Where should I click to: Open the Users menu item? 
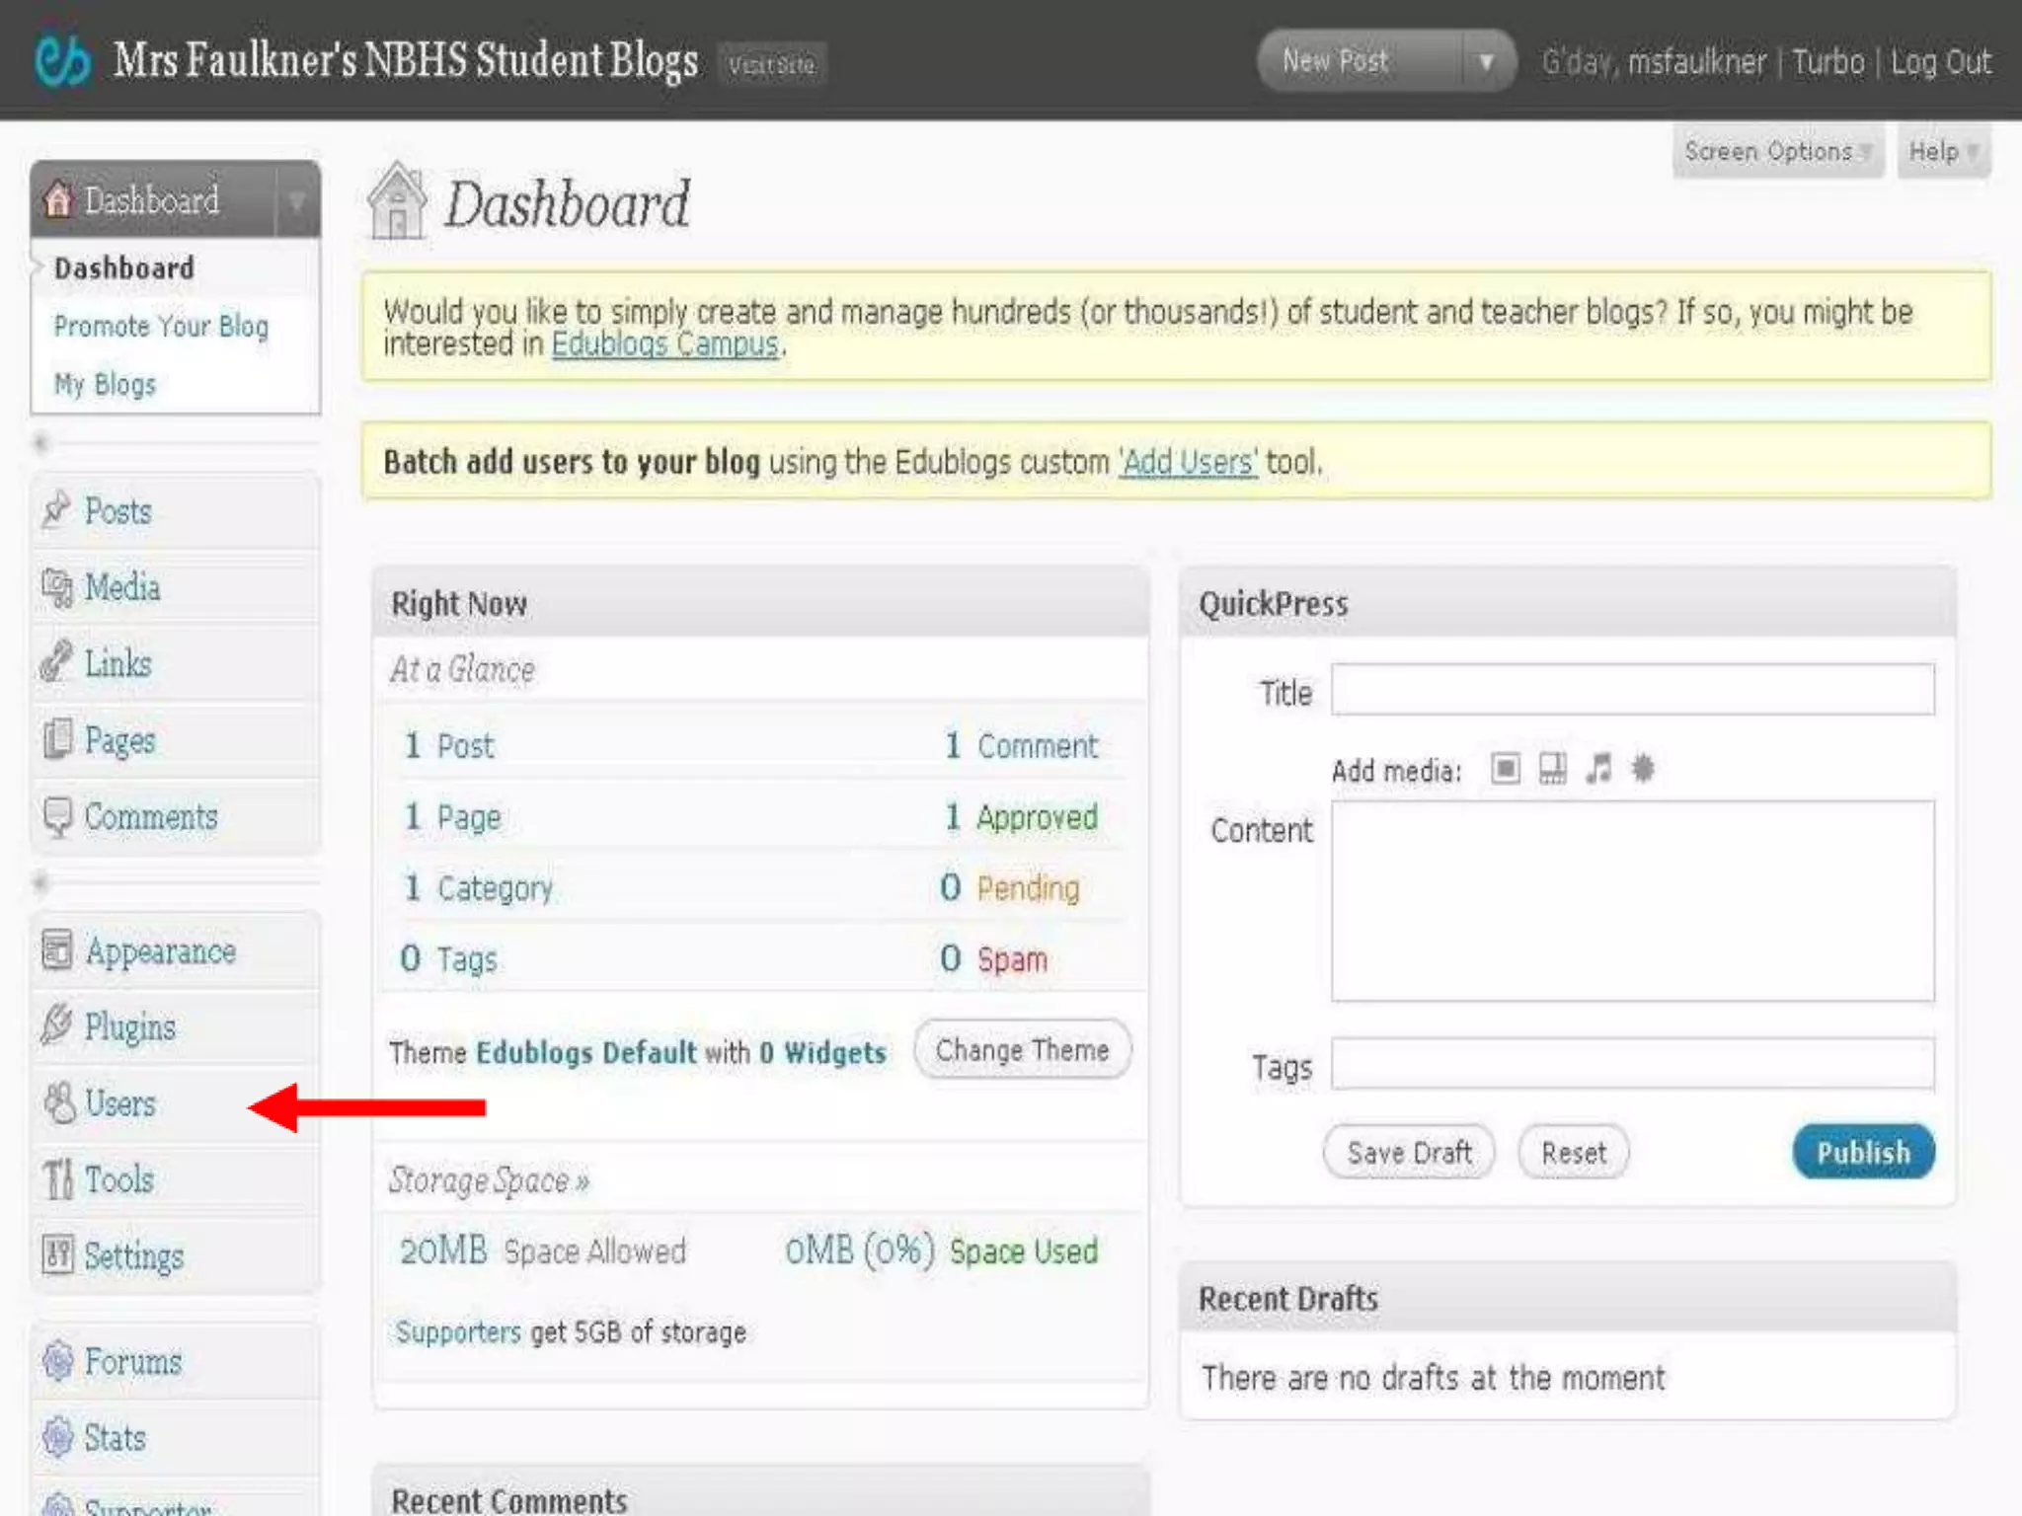pos(120,1102)
